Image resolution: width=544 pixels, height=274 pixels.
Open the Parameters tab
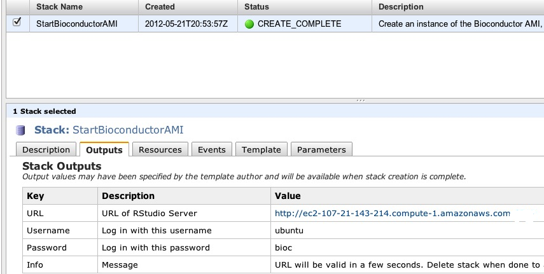coord(321,149)
